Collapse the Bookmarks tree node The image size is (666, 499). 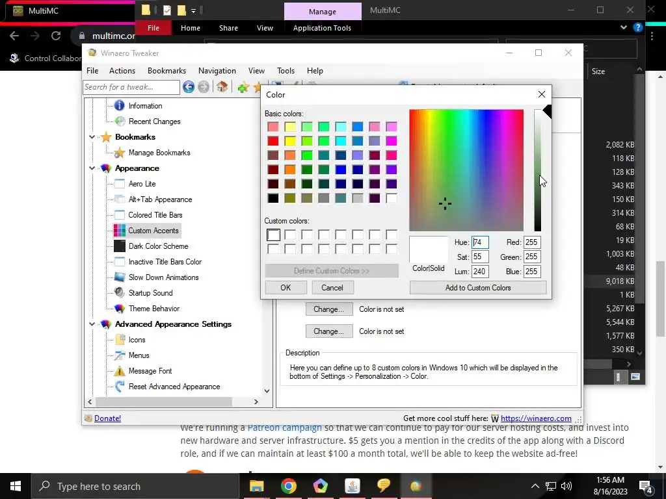(92, 137)
